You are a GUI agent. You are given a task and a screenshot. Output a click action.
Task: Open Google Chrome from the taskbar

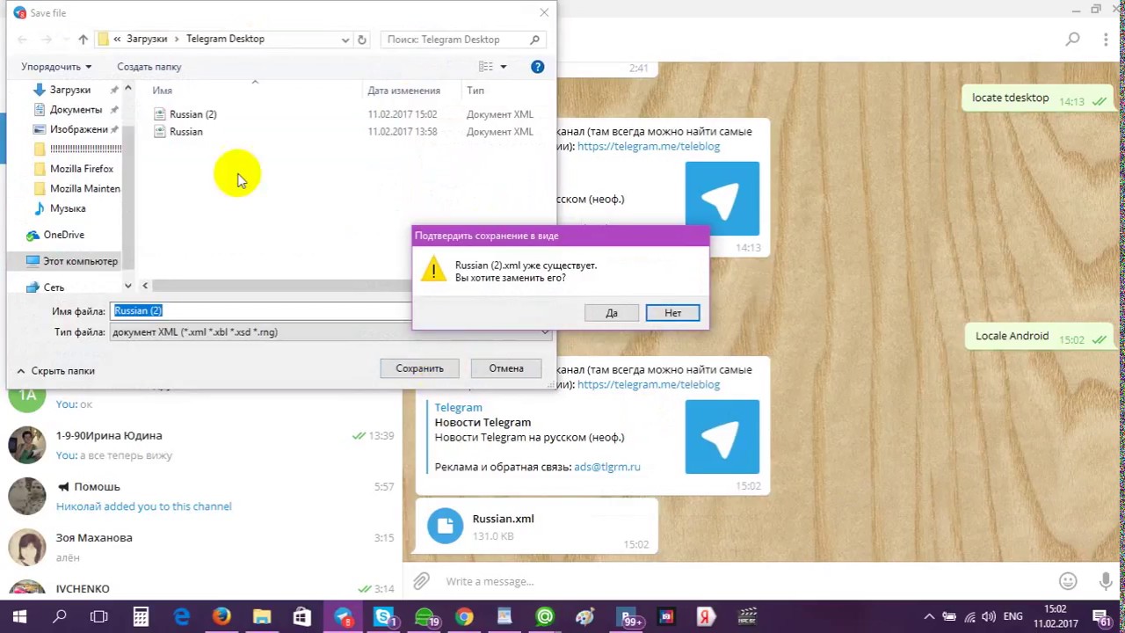pos(464,617)
